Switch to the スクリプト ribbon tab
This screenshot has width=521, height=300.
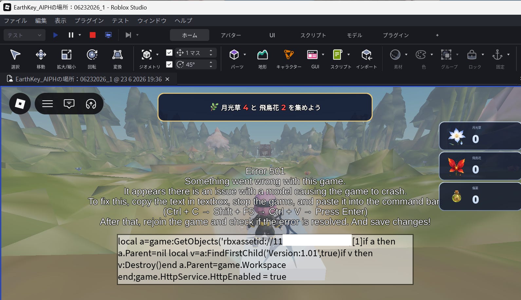313,35
